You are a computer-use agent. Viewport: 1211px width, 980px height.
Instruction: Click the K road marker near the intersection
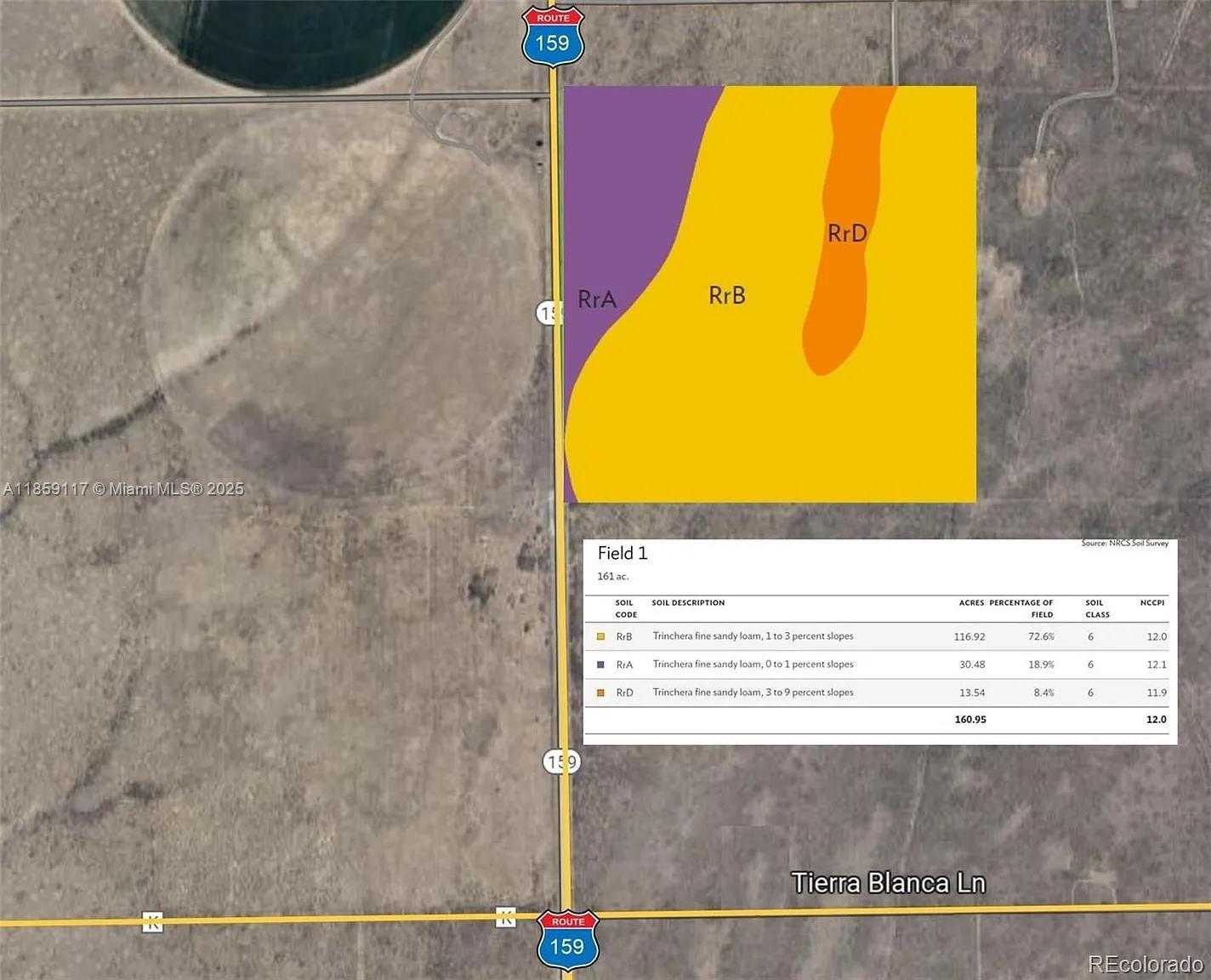click(505, 917)
